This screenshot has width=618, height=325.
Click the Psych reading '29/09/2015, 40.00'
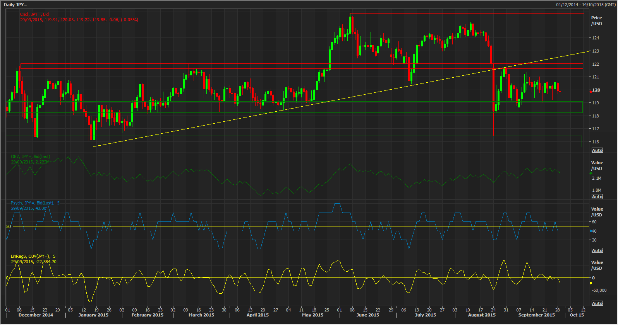click(x=29, y=208)
